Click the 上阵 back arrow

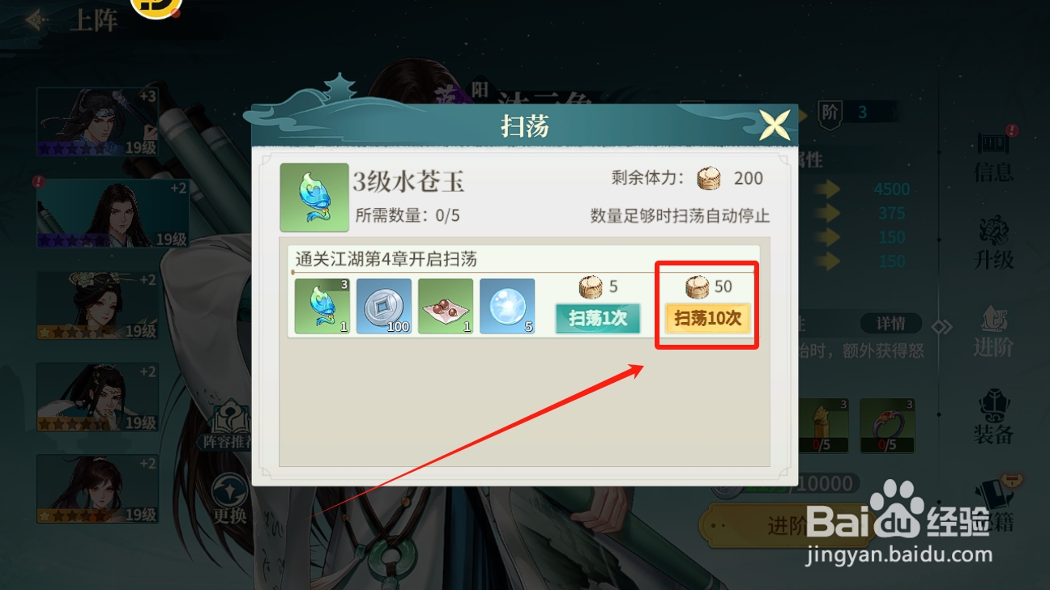33,19
